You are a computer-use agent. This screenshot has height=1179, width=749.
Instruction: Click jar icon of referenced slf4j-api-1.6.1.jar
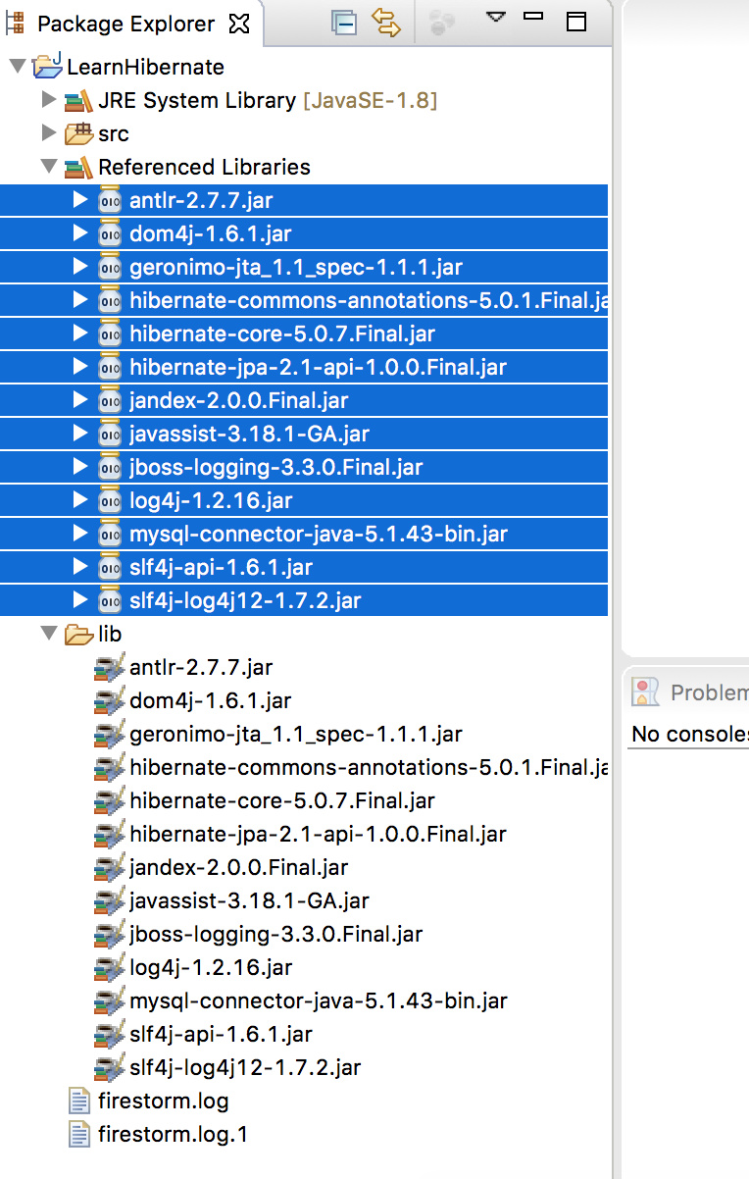coord(110,567)
